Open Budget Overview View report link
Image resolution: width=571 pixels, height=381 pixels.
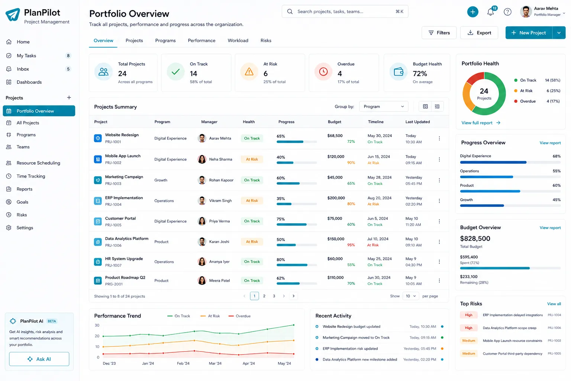tap(550, 228)
